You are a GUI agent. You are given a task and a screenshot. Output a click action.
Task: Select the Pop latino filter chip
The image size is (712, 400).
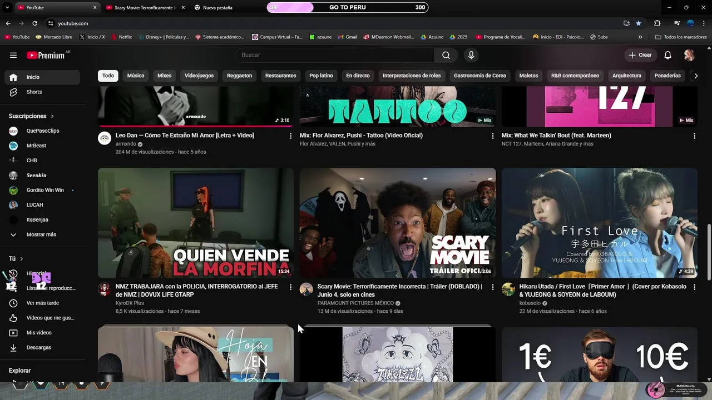(321, 76)
